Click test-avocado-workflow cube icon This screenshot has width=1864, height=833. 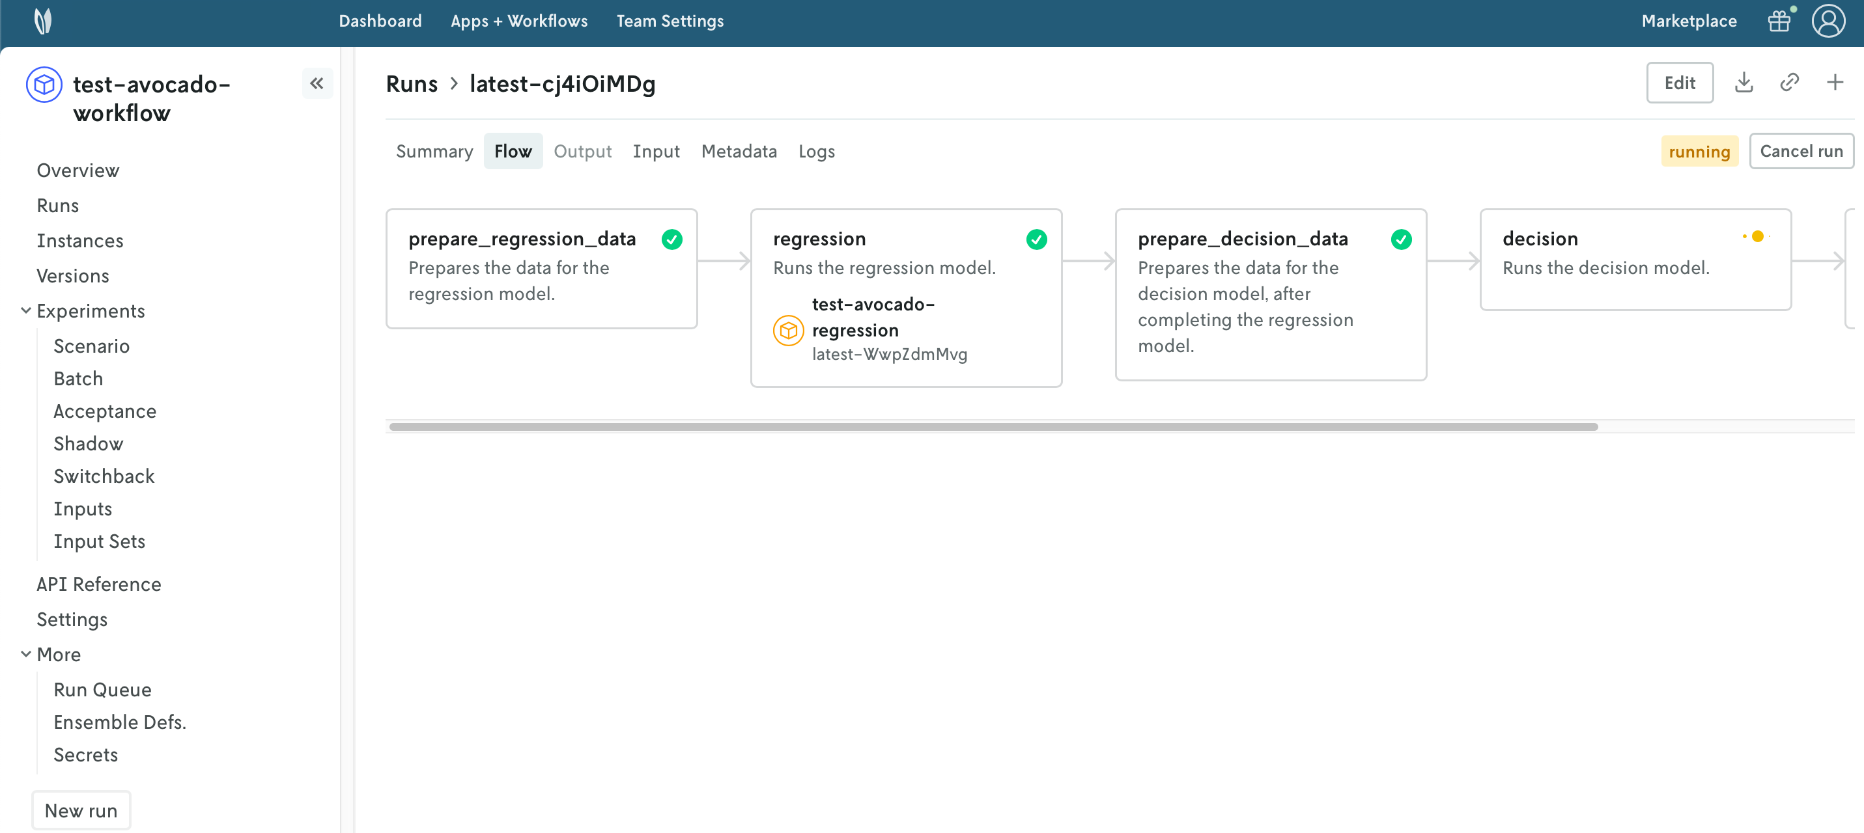(44, 85)
